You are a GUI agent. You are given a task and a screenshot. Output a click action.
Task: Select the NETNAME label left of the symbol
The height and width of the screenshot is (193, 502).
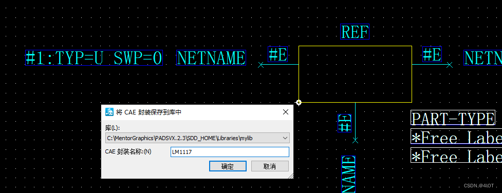211,58
